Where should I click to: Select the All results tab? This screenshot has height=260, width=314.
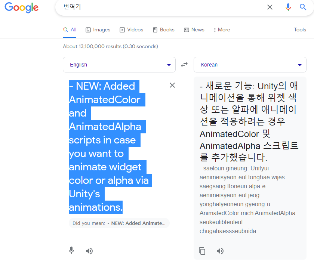(70, 30)
